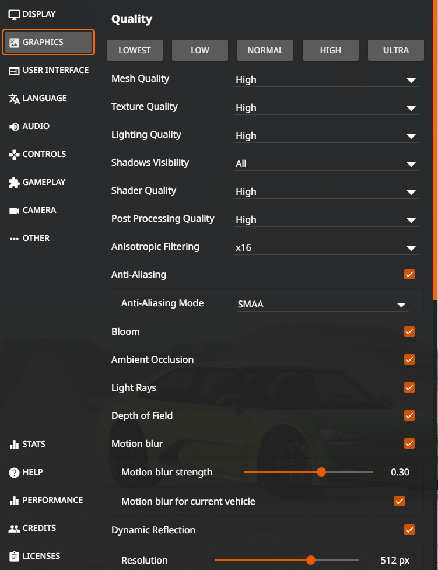Click the Help question mark icon

click(14, 473)
